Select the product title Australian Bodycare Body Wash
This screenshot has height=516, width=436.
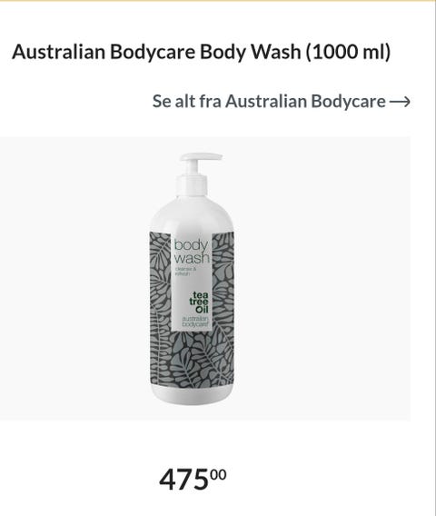tap(201, 52)
